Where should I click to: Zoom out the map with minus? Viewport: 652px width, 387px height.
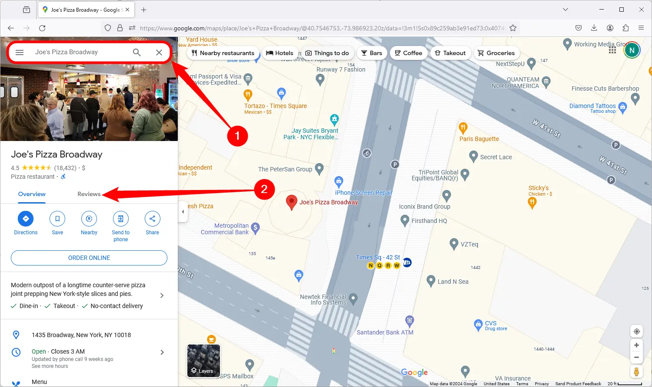(636, 357)
